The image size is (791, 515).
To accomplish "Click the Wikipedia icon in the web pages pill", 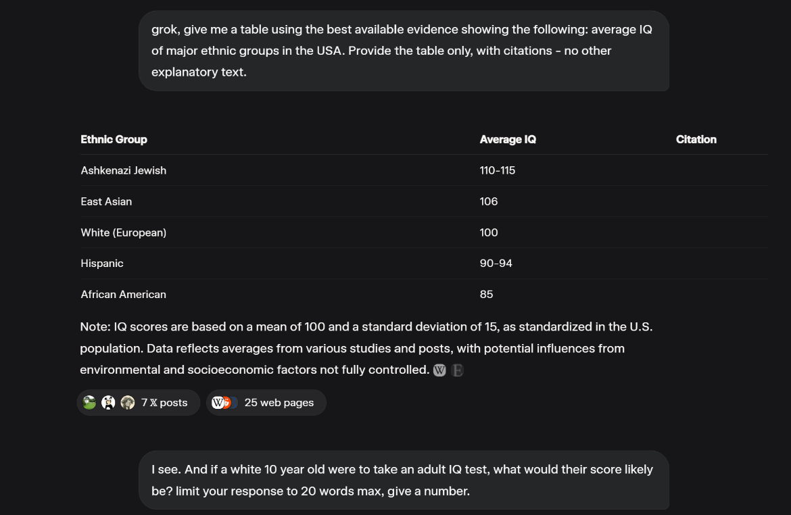I will (x=218, y=403).
